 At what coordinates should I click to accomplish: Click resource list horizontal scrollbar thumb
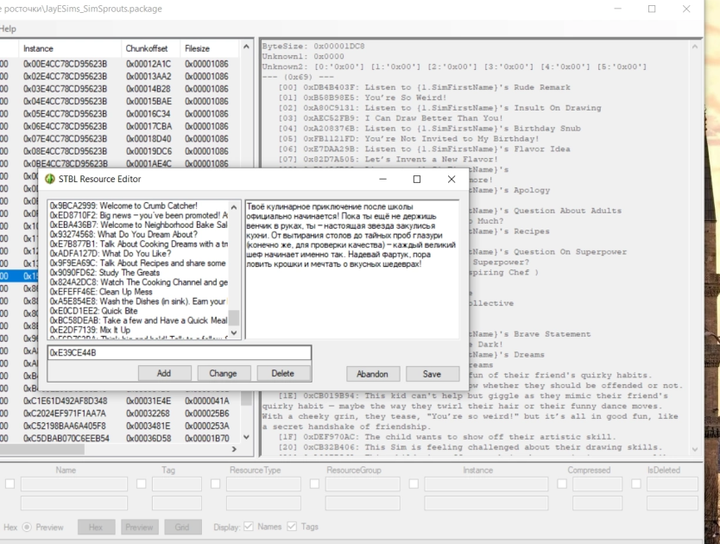42,449
